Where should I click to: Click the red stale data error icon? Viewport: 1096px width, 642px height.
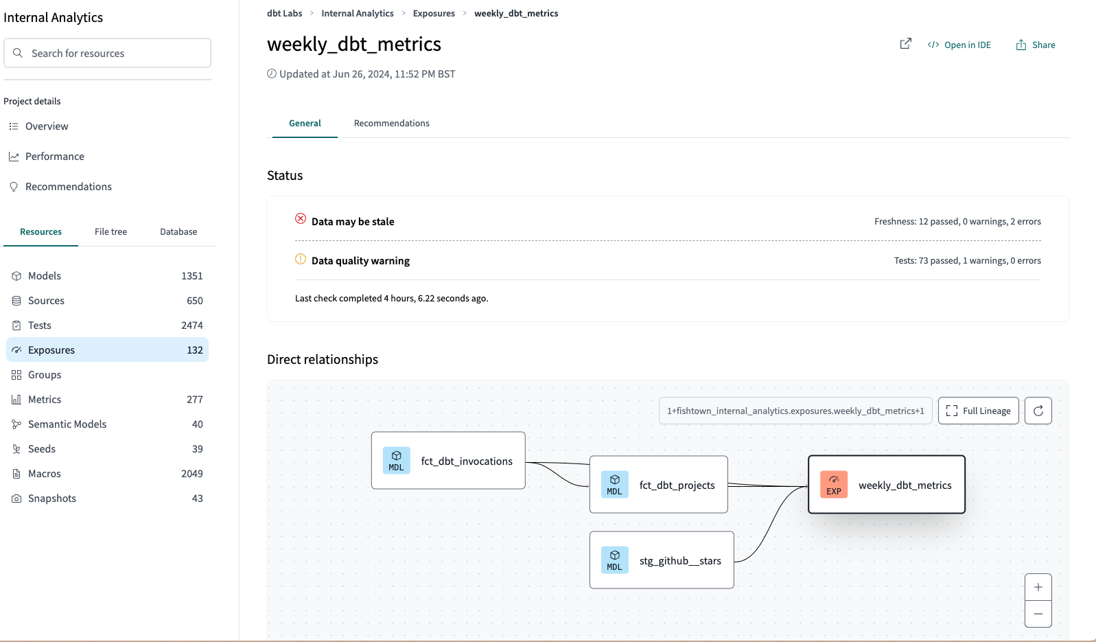[x=301, y=219]
